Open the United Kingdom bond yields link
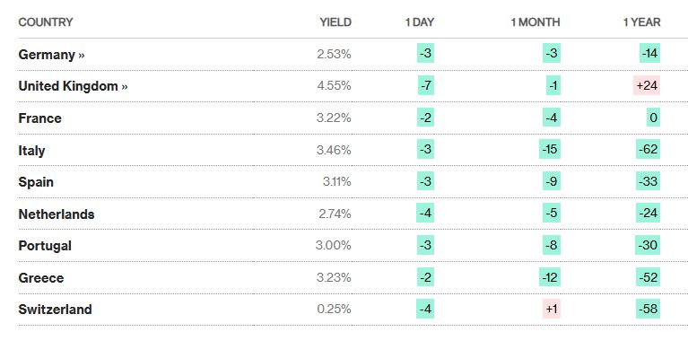688x358 pixels. pos(73,86)
